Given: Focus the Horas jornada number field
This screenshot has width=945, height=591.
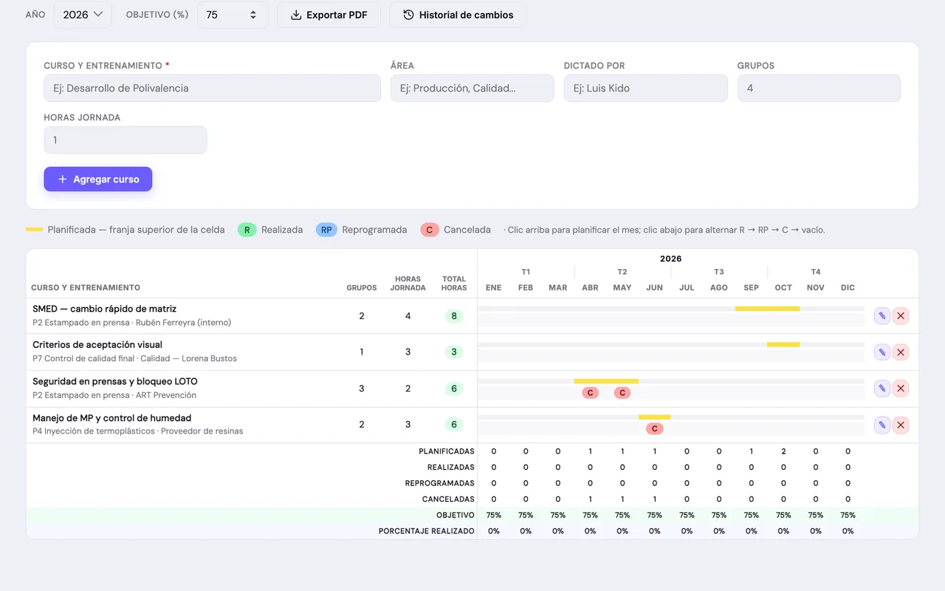Looking at the screenshot, I should click(126, 140).
